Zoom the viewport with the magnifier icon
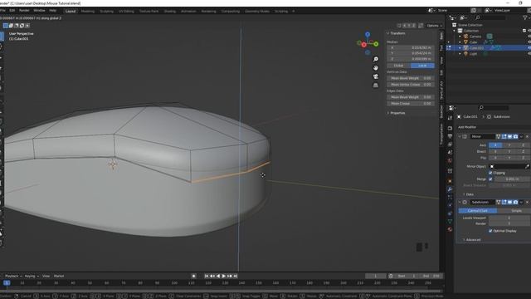 [x=376, y=59]
